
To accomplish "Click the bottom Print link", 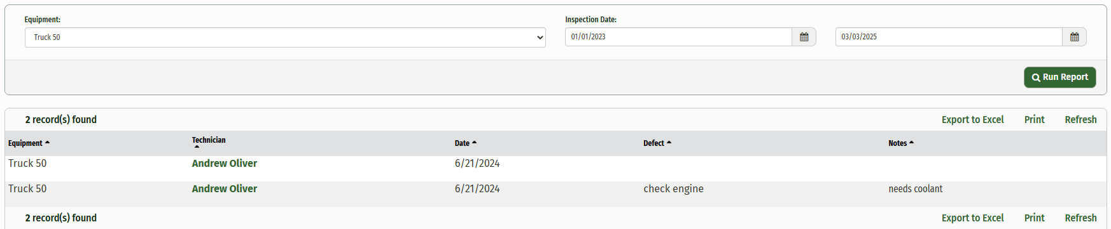I will (x=1034, y=218).
